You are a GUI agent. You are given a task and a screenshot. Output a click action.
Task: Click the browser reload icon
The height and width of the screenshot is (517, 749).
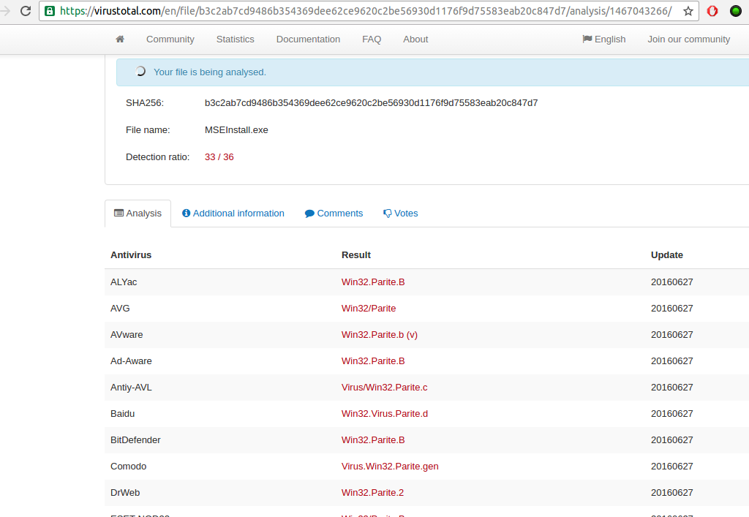click(x=26, y=10)
